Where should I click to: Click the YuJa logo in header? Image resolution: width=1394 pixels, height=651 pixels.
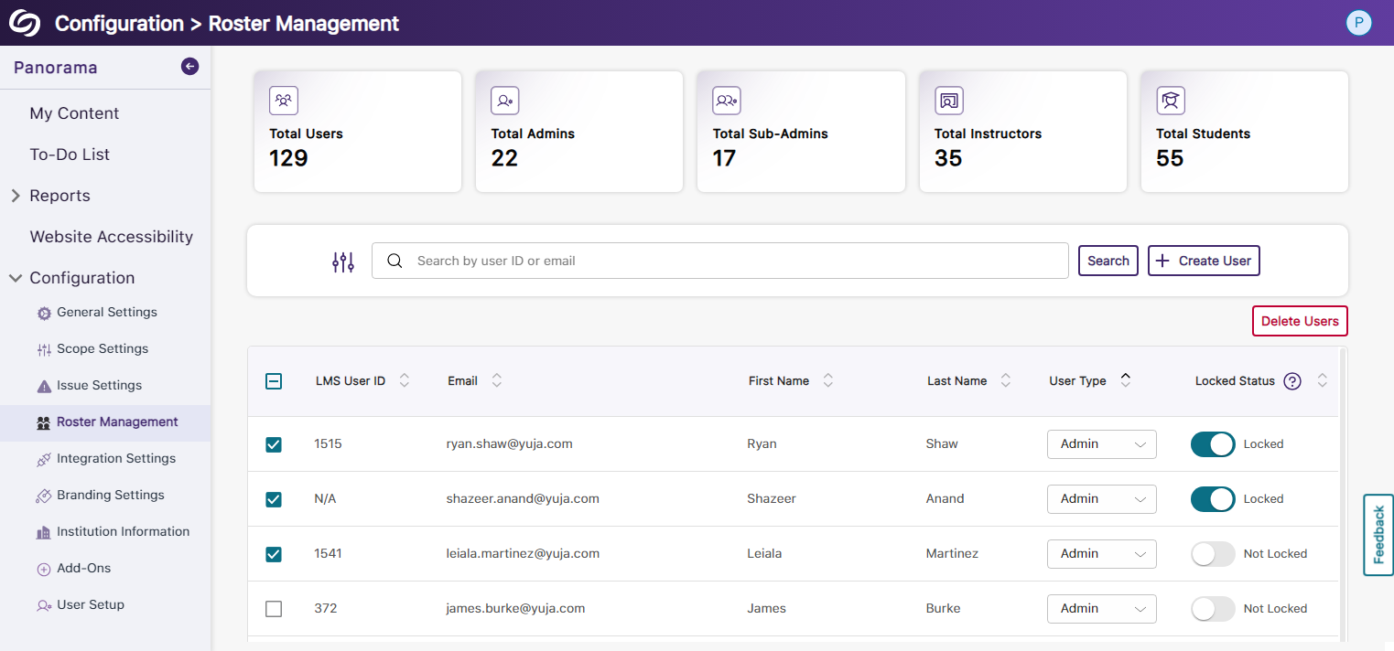(x=25, y=23)
